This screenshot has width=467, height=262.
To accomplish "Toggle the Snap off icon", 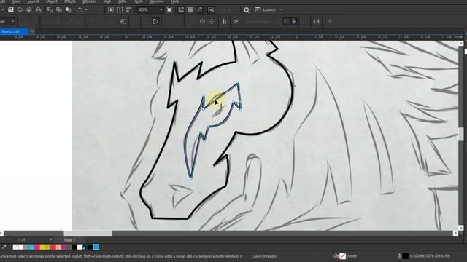I will (211, 9).
